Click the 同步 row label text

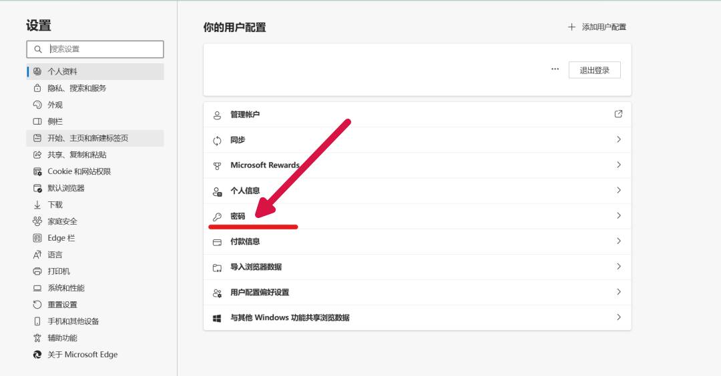pyautogui.click(x=238, y=140)
